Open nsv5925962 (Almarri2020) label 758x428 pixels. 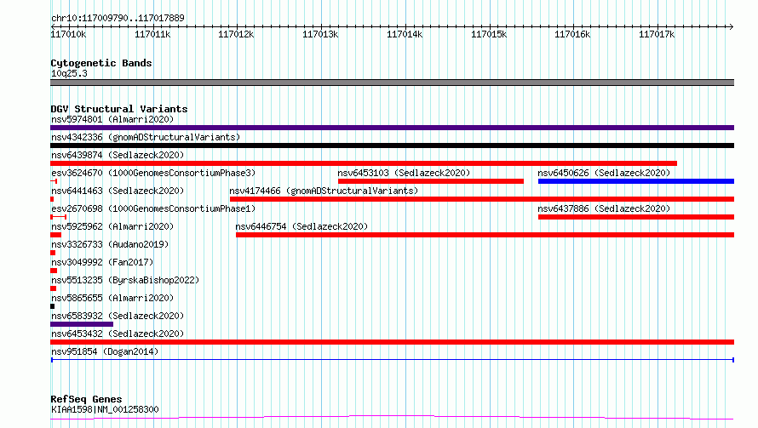tap(112, 226)
